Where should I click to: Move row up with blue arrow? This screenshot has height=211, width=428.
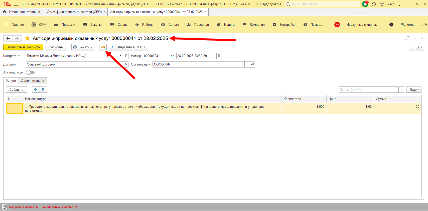pyautogui.click(x=36, y=89)
